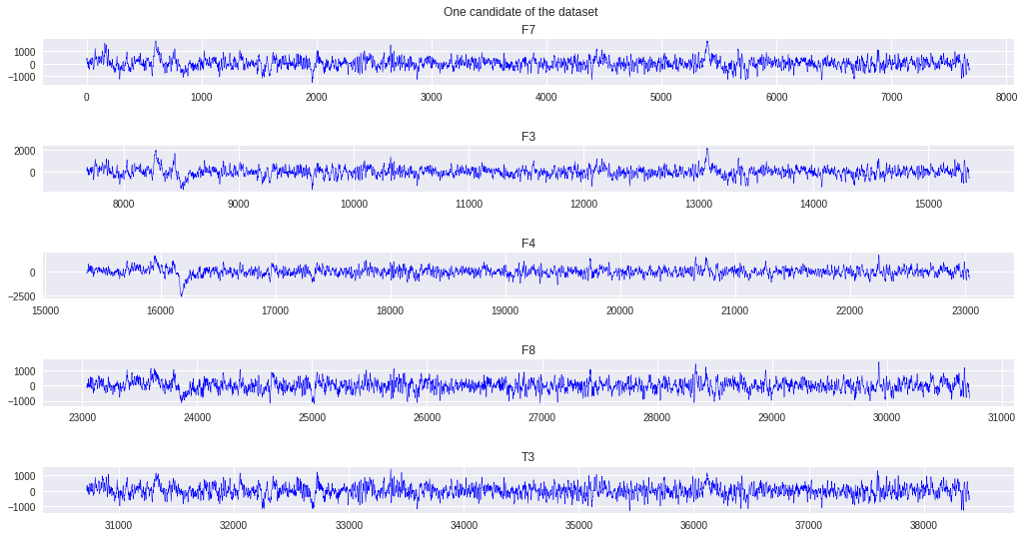Image resolution: width=1024 pixels, height=537 pixels.
Task: Click x-axis tick label 15000 of F3 plot
Action: pyautogui.click(x=929, y=205)
